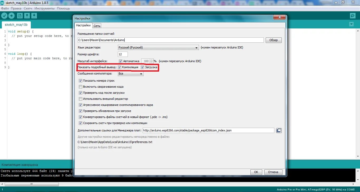Click the Verify (checkmark) toolbar icon
This screenshot has width=360, height=192.
coord(4,16)
